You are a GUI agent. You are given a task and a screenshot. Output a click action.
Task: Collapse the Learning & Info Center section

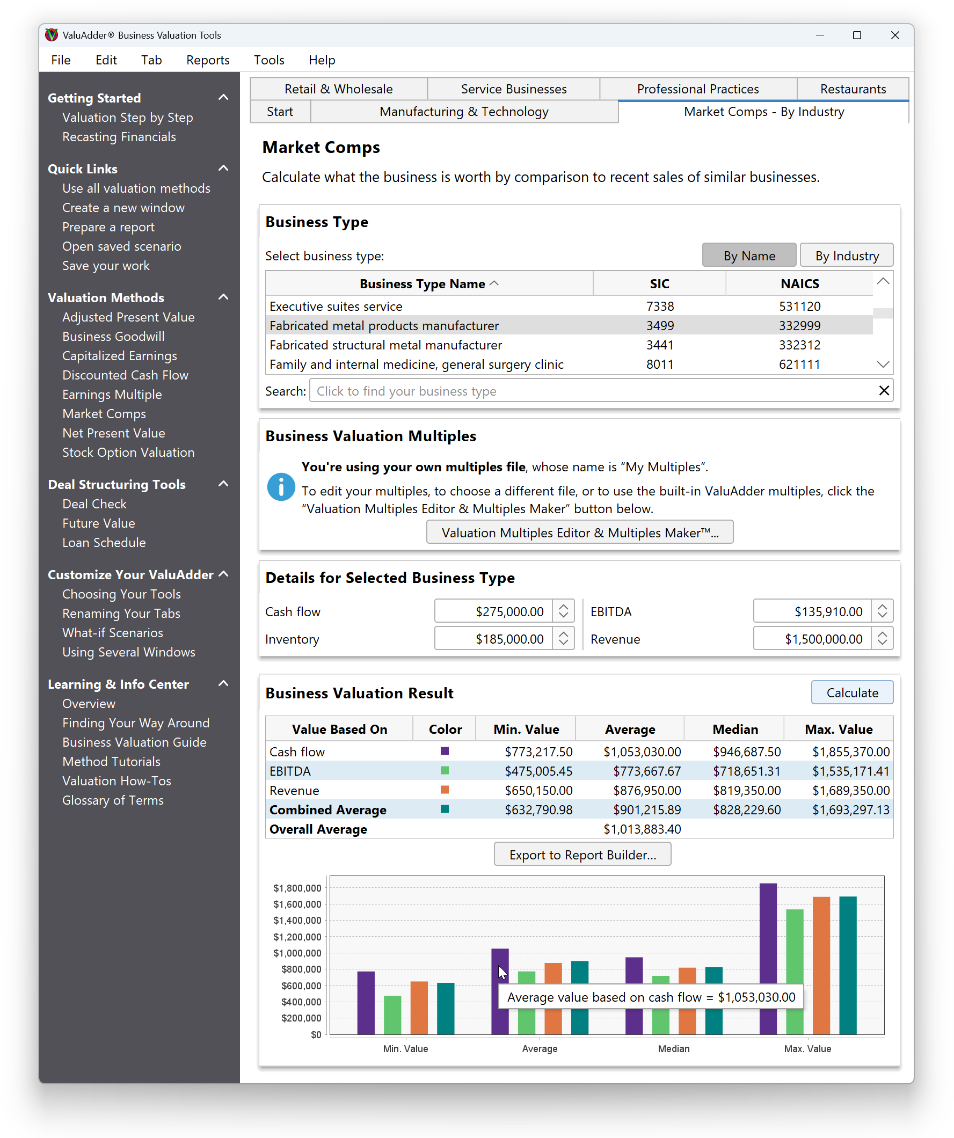[x=224, y=684]
